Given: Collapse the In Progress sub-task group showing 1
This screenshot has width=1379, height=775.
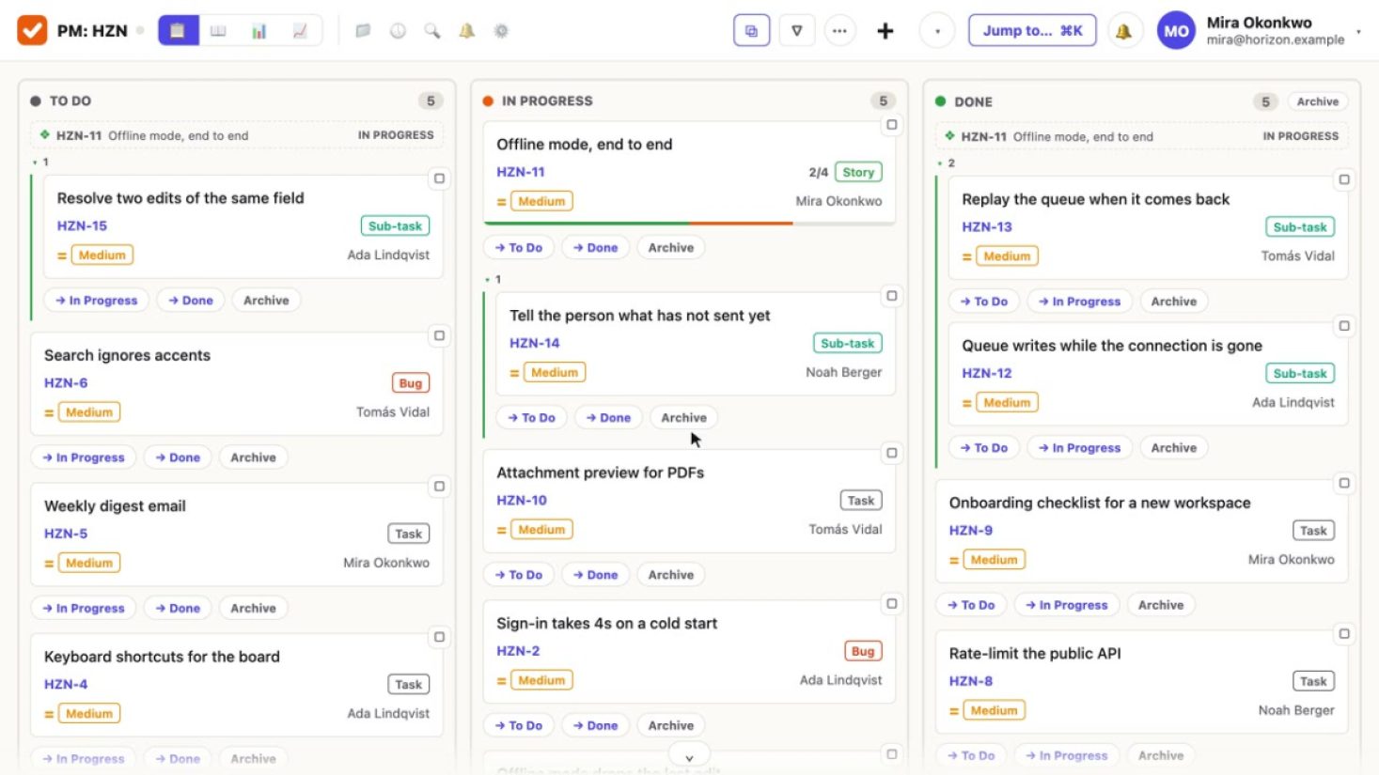Looking at the screenshot, I should click(493, 279).
